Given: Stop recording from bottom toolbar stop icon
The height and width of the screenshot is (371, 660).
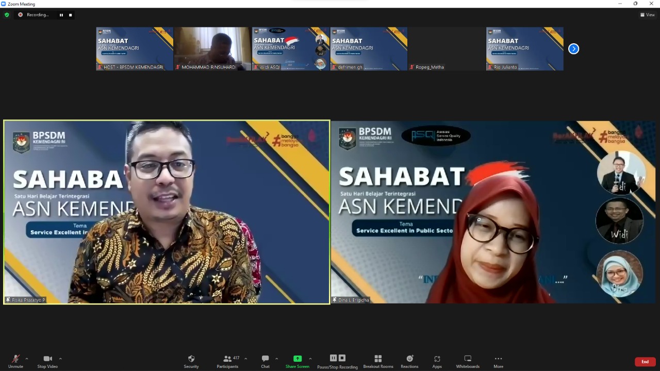Looking at the screenshot, I should coord(342,358).
